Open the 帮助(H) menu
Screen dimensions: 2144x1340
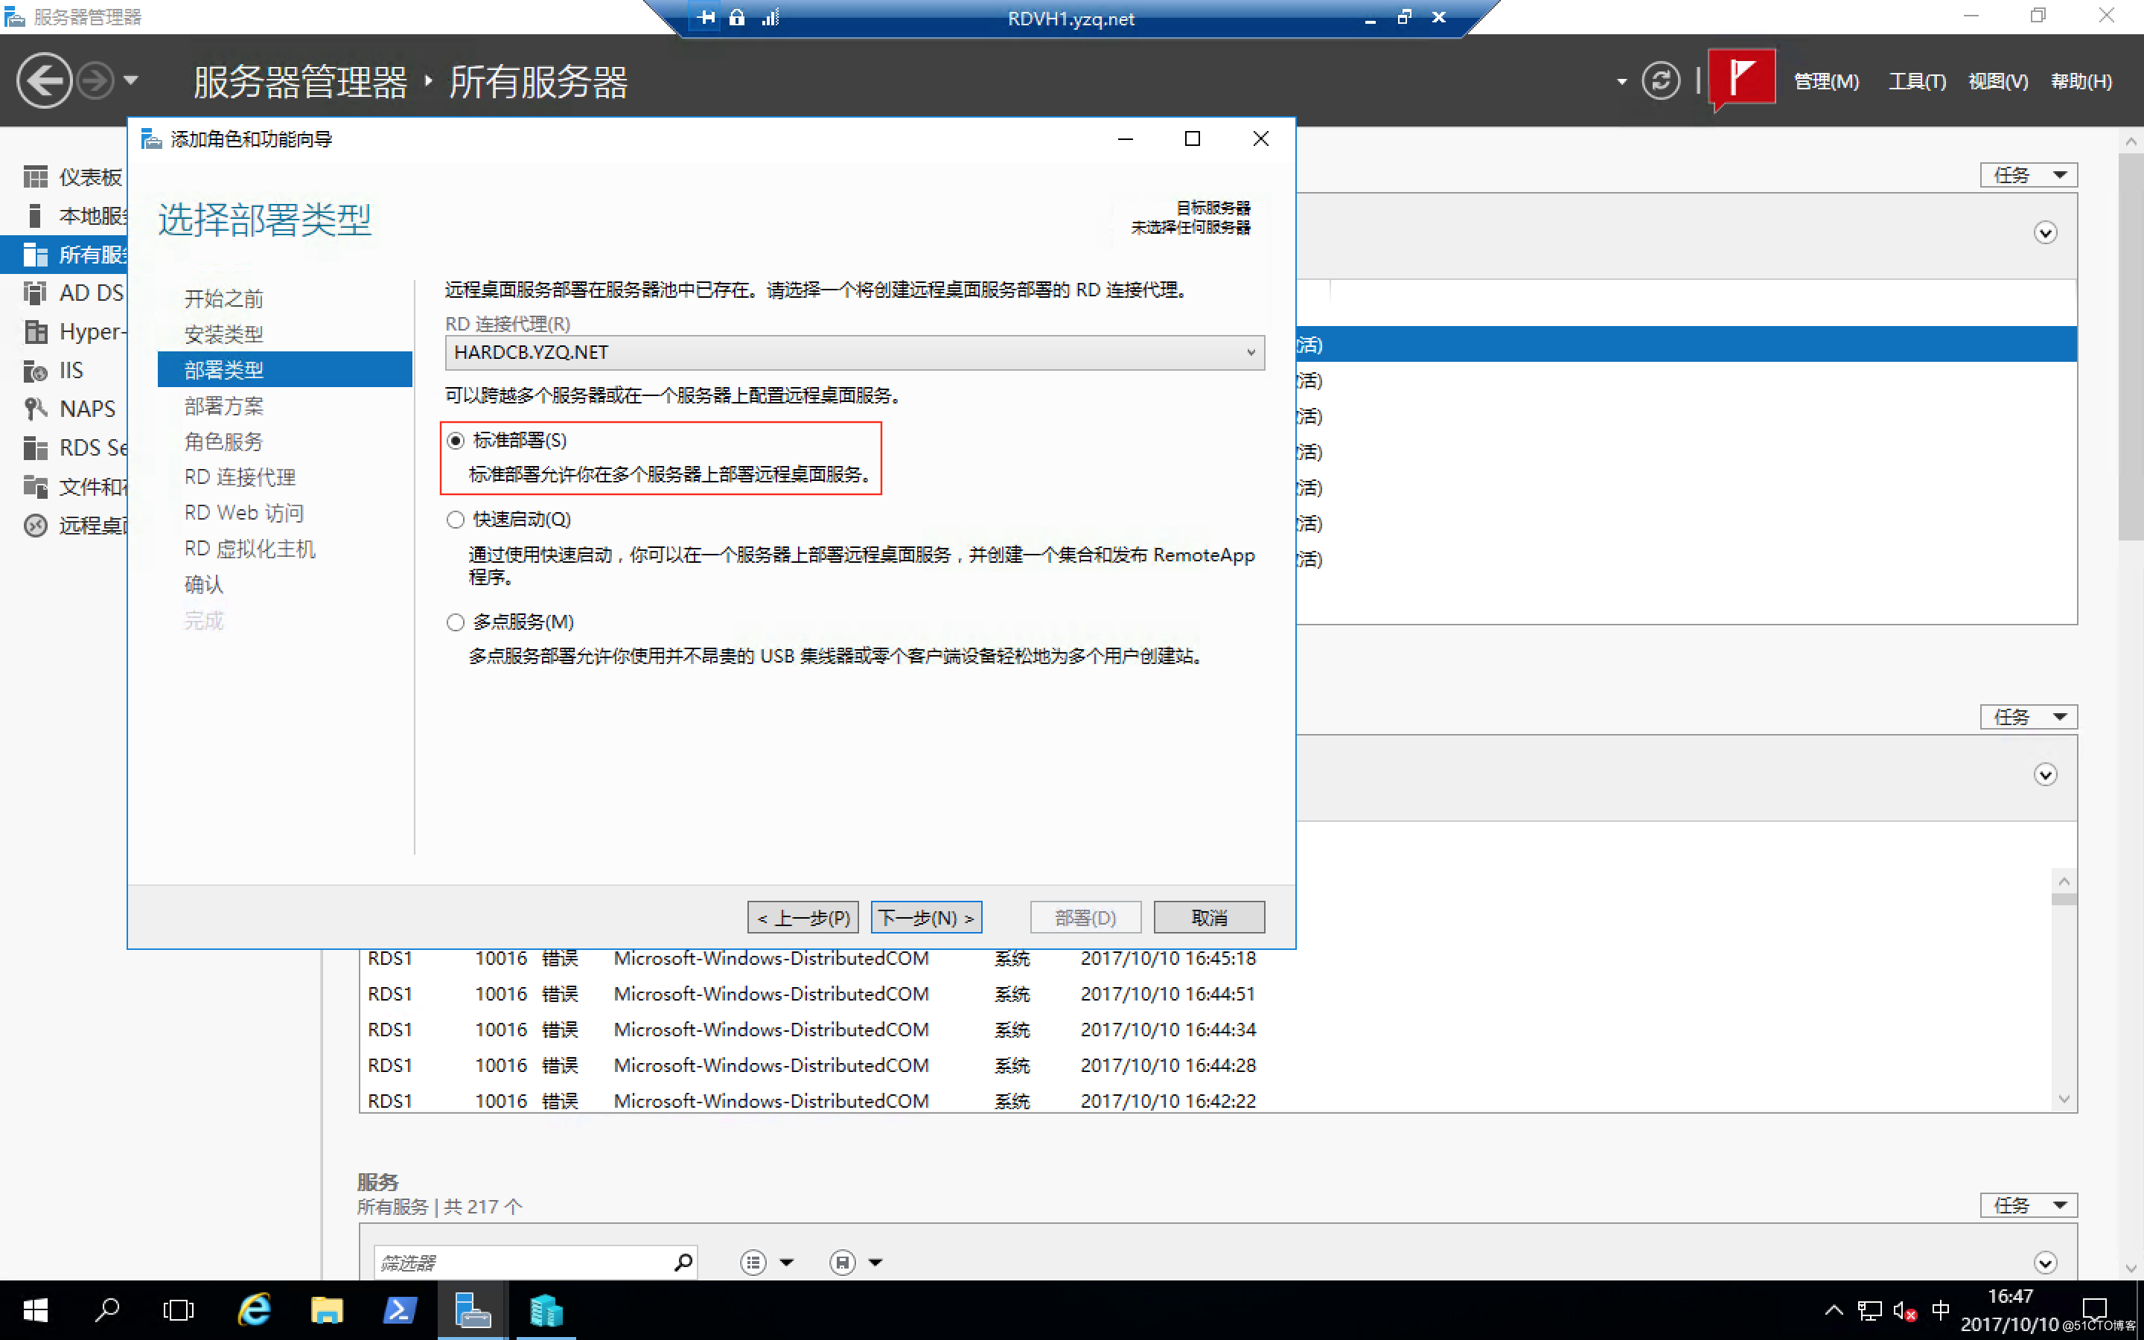[2081, 82]
